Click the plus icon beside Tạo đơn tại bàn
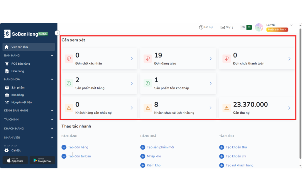302x191 pixels. [x=64, y=156]
